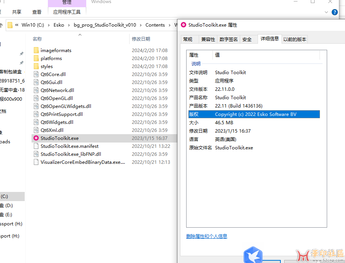
Task: Expand breadcrumb arrow after Contents
Action: coord(169,25)
